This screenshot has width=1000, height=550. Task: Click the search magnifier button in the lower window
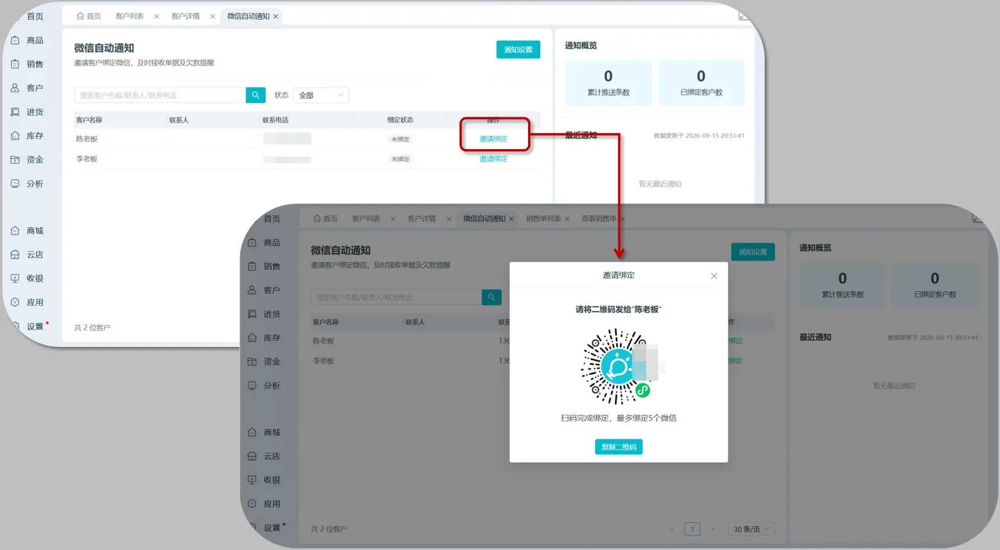(491, 297)
